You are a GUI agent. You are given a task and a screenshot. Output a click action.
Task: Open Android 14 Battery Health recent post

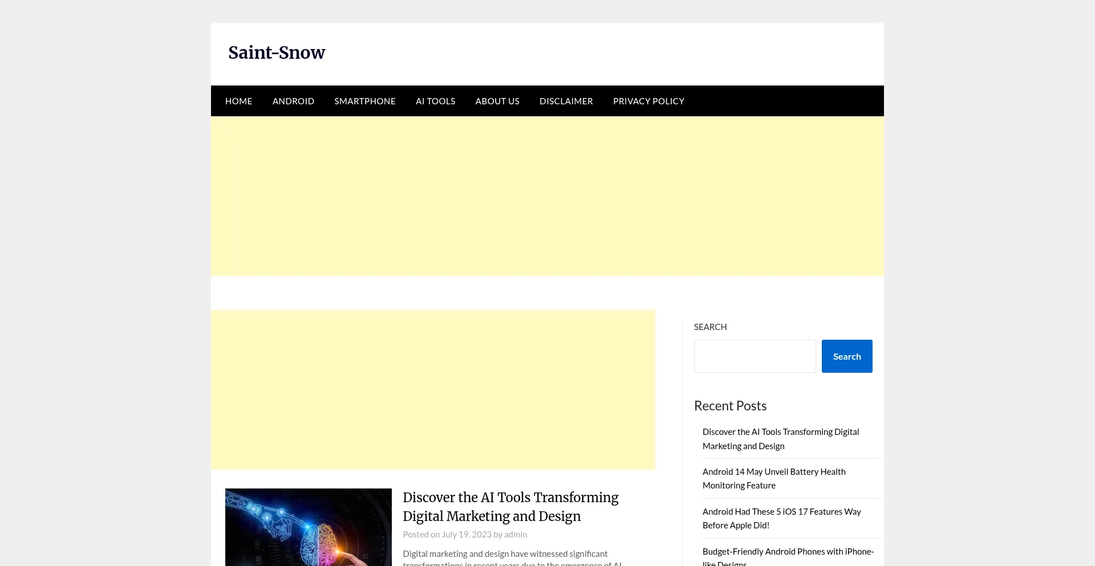[773, 479]
